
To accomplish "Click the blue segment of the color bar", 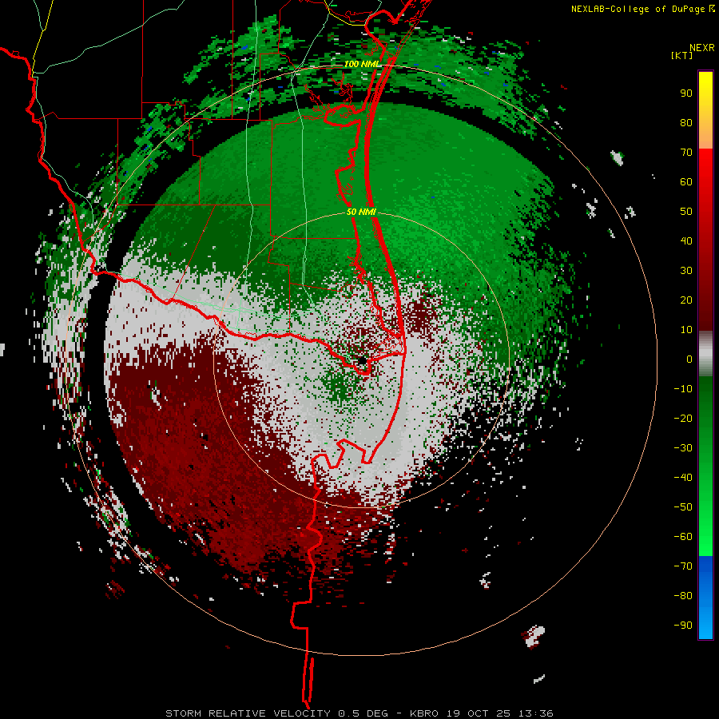I will 705,597.
